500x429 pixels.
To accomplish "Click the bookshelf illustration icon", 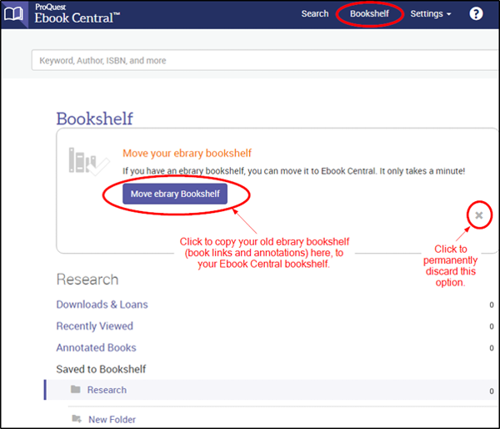I will pos(89,162).
